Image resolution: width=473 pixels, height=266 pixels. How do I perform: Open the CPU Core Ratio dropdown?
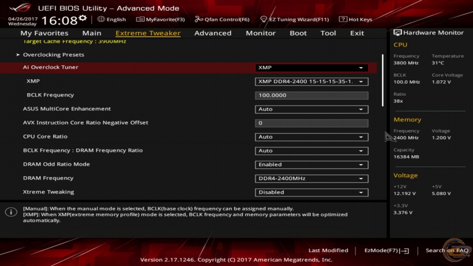tap(312, 137)
